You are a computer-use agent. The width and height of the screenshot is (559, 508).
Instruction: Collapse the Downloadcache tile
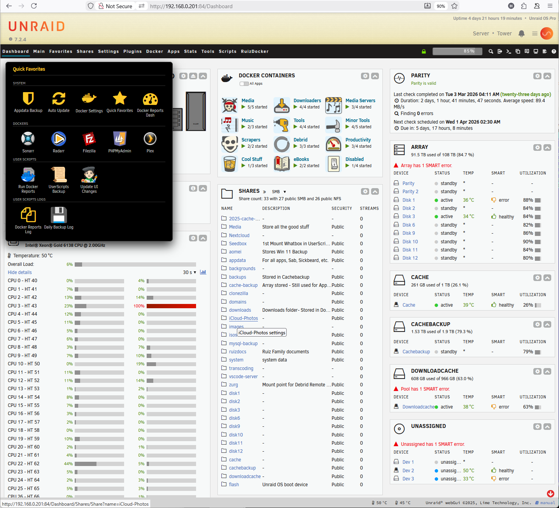(x=547, y=372)
